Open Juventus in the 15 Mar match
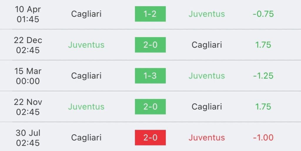The height and width of the screenshot is (151, 301). click(x=207, y=76)
